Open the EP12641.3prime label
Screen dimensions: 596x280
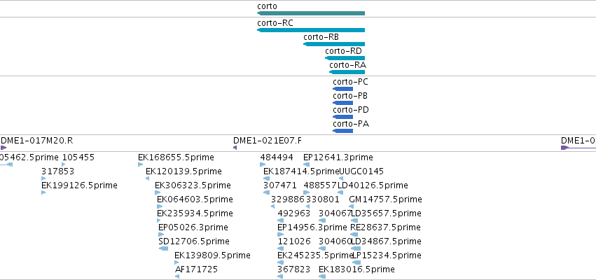pyautogui.click(x=338, y=157)
